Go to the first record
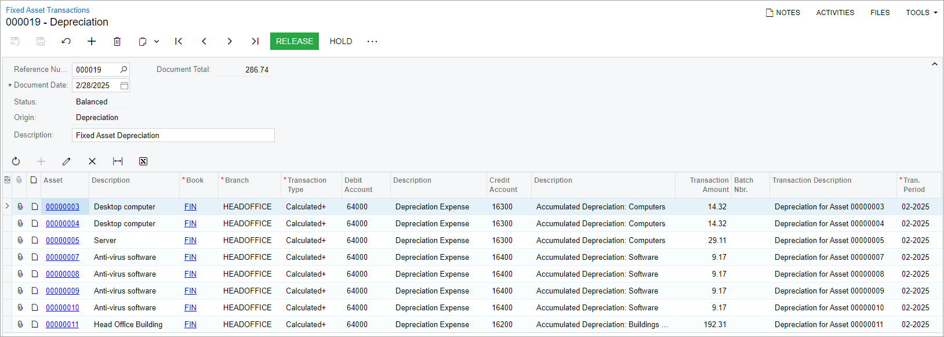The height and width of the screenshot is (337, 944). tap(179, 41)
